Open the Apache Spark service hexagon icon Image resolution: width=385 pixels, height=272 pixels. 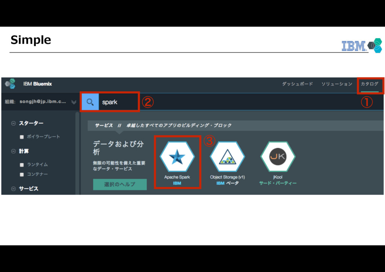click(177, 157)
